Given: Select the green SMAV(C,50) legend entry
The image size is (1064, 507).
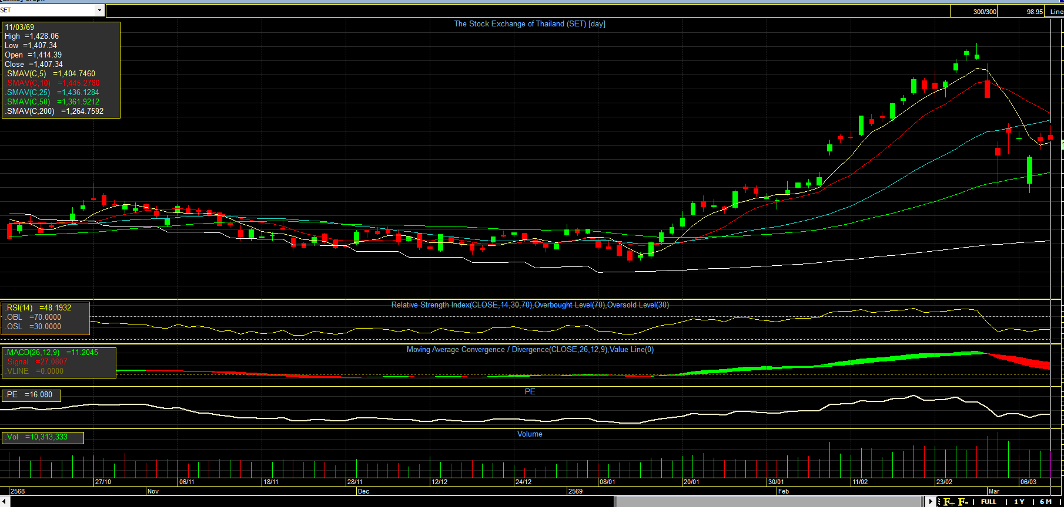Looking at the screenshot, I should pyautogui.click(x=53, y=102).
